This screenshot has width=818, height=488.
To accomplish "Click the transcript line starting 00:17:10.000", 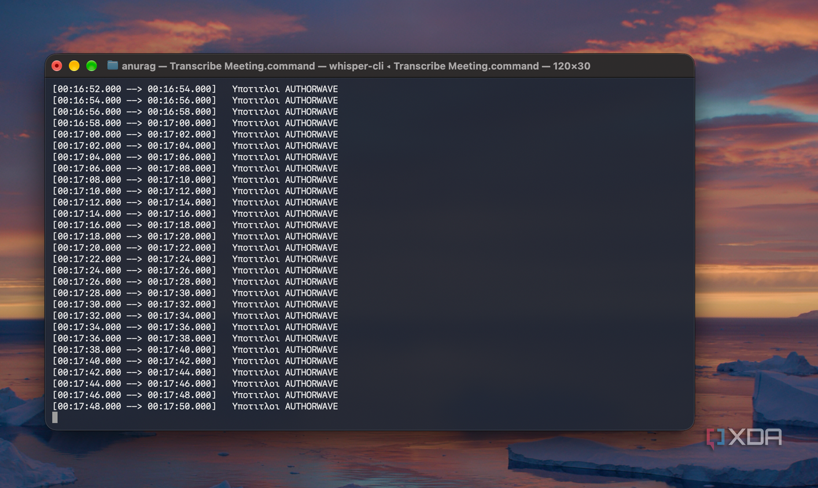I will [195, 191].
